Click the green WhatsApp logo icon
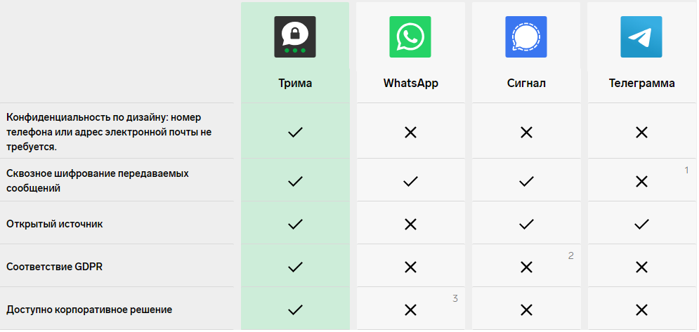Screen dimensions: 699x332 coord(410,37)
